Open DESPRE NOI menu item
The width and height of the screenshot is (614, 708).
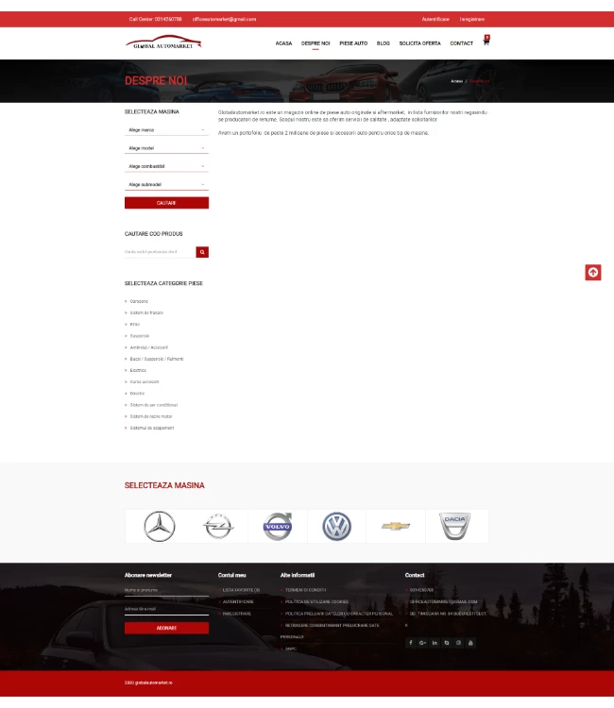(316, 43)
